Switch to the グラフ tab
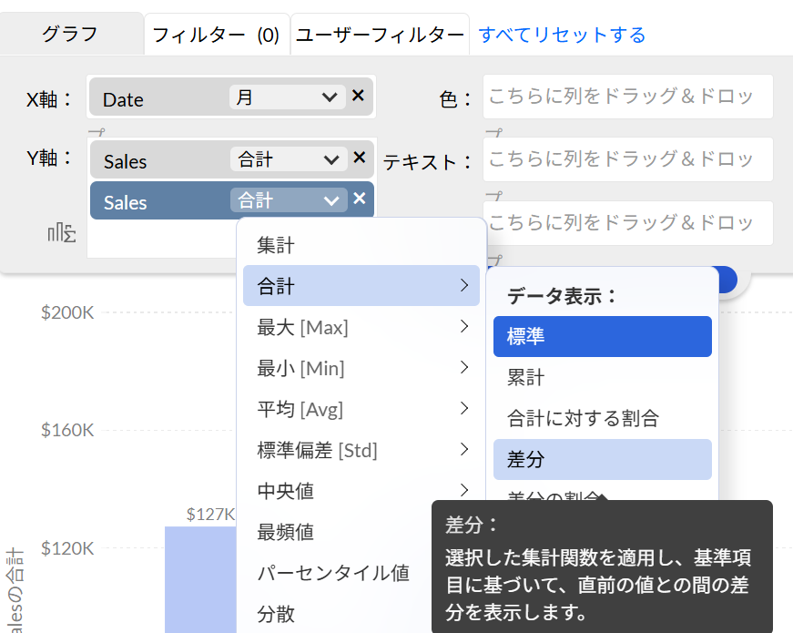The height and width of the screenshot is (633, 793). tap(70, 35)
